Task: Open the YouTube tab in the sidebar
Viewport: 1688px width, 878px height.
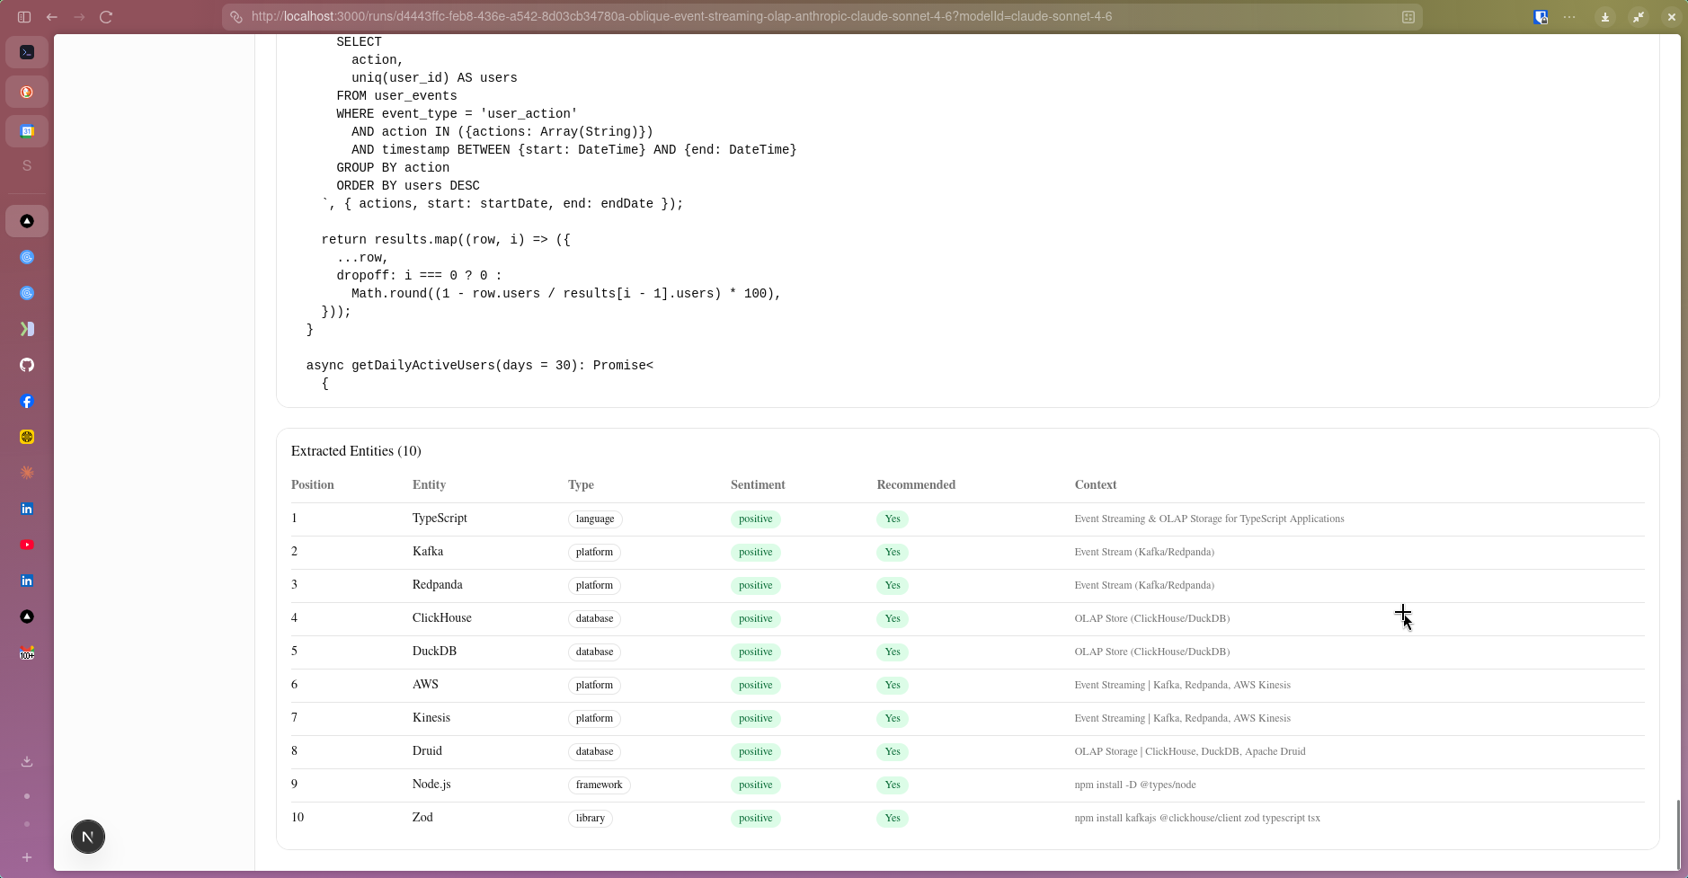Action: click(x=27, y=545)
